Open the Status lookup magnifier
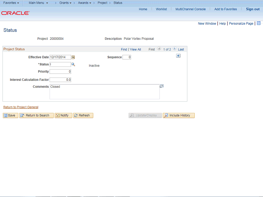Screen dimensions: 263x197 coord(73,64)
